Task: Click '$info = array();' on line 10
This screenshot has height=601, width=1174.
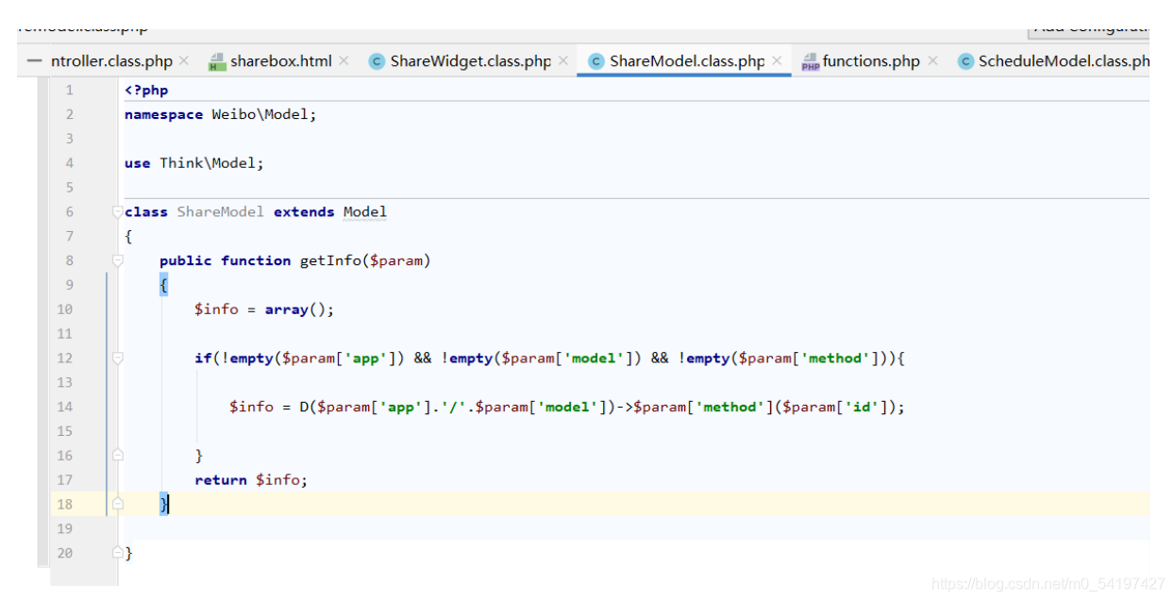Action: coord(264,309)
